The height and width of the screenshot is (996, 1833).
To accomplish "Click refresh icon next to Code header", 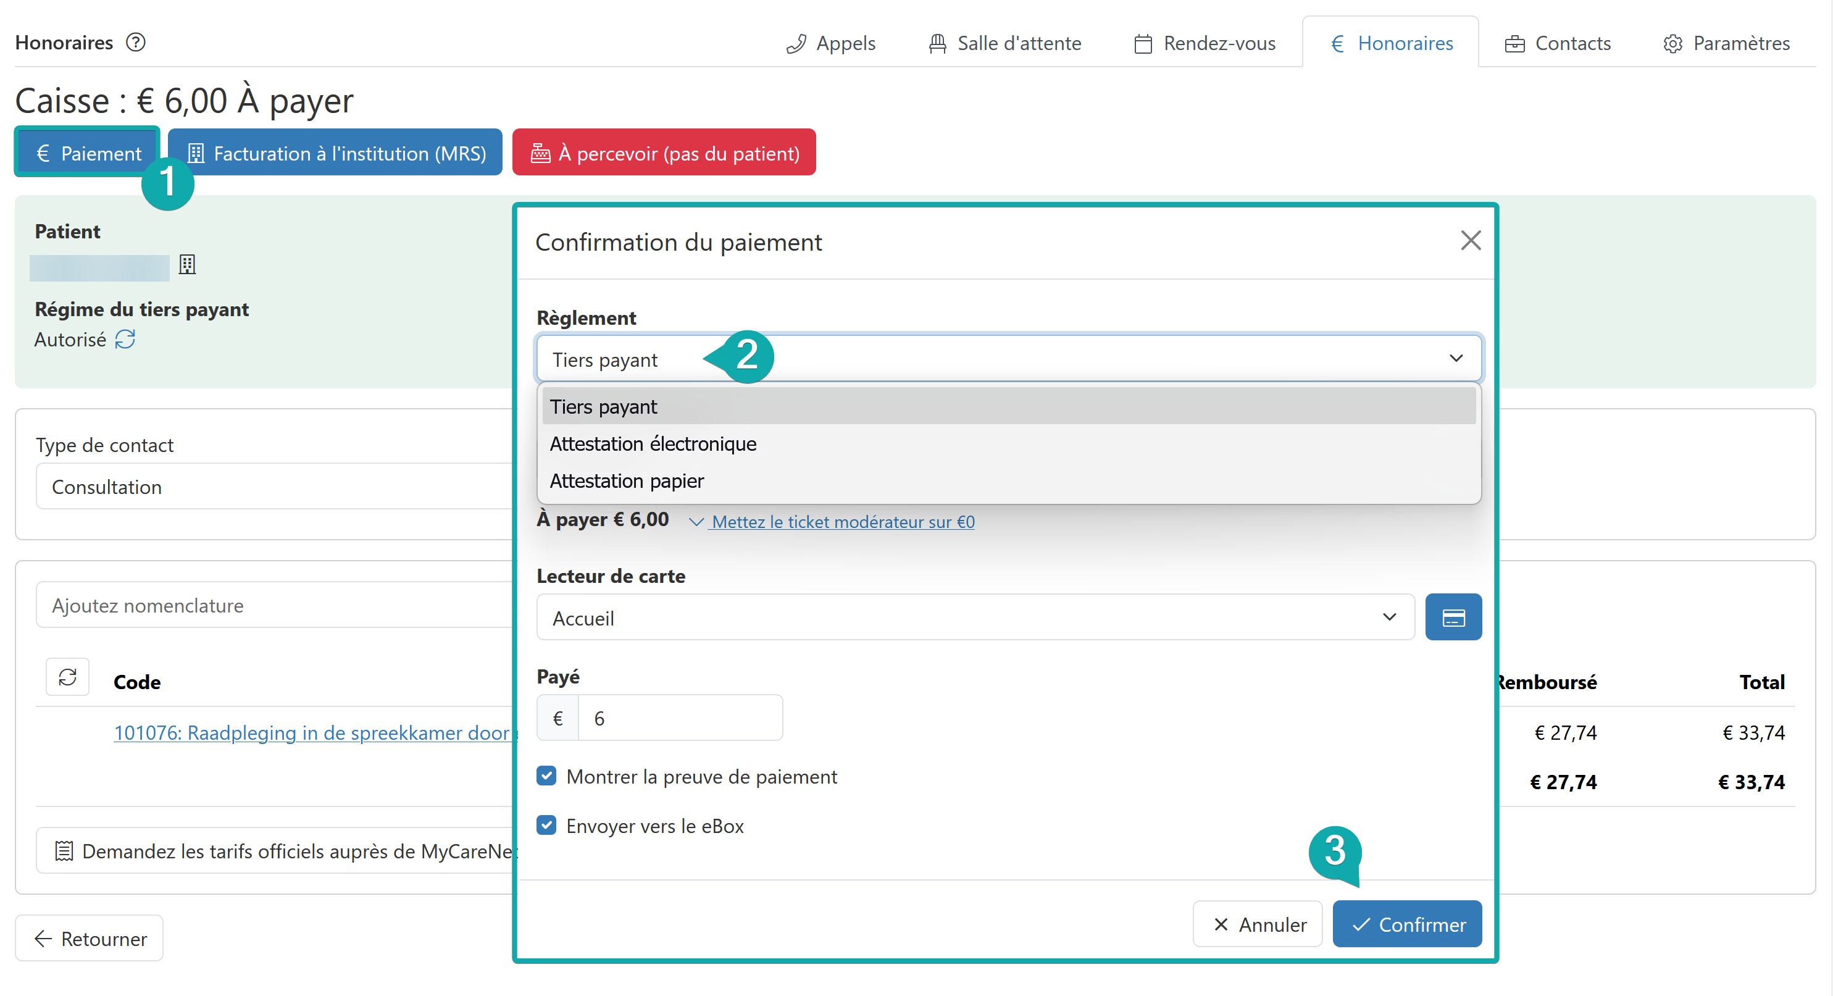I will (67, 676).
